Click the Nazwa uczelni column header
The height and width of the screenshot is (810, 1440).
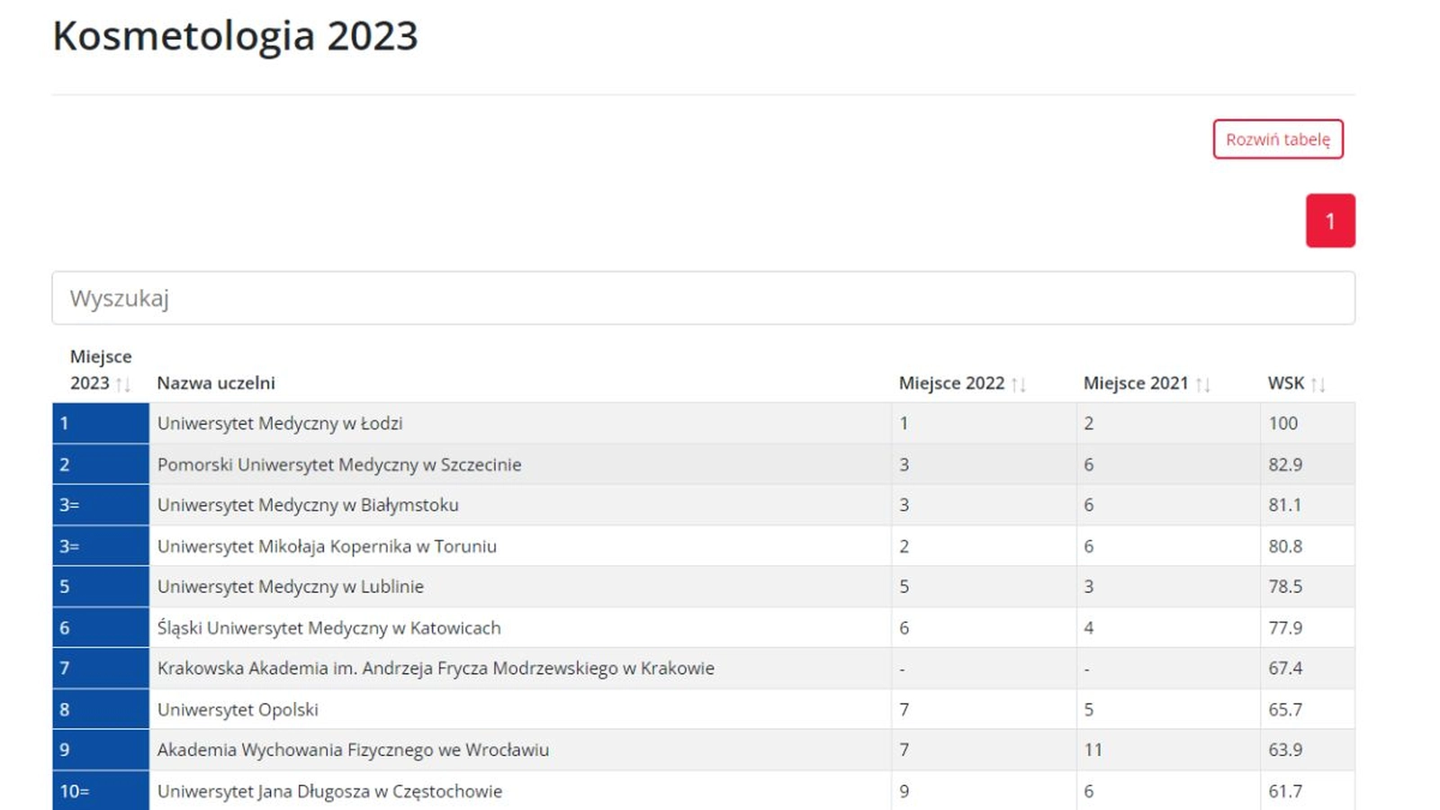click(x=216, y=382)
